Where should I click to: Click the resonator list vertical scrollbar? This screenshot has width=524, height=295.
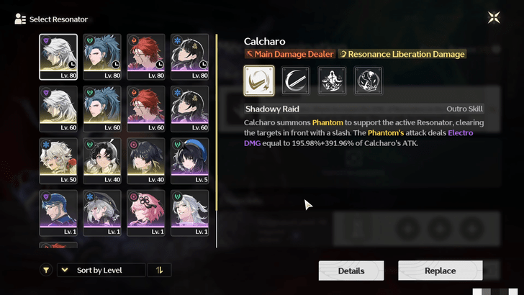[x=217, y=140]
